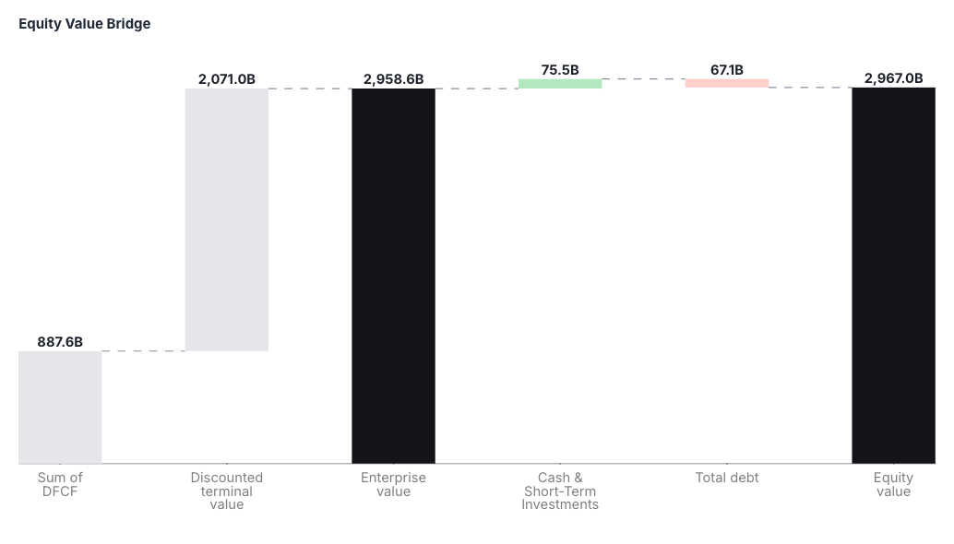Viewport: 954px width, 544px height.
Task: Click the Sum of DFCF bar
Action: tap(60, 408)
